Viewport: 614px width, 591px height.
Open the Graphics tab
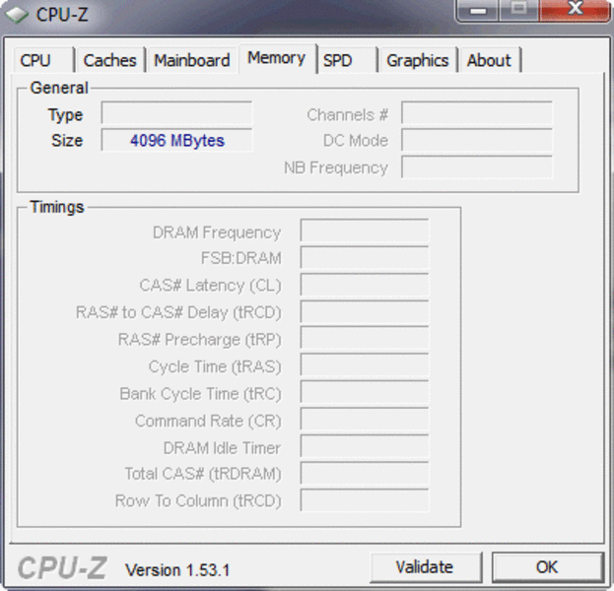click(418, 60)
